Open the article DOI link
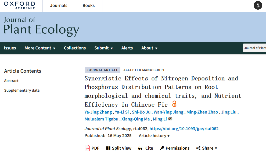The height and width of the screenshot is (152, 266). click(184, 128)
